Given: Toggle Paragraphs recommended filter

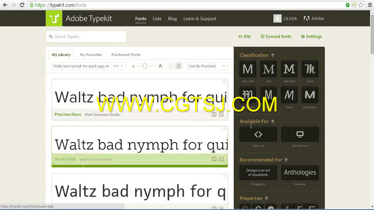Looking at the screenshot, I should (x=258, y=173).
